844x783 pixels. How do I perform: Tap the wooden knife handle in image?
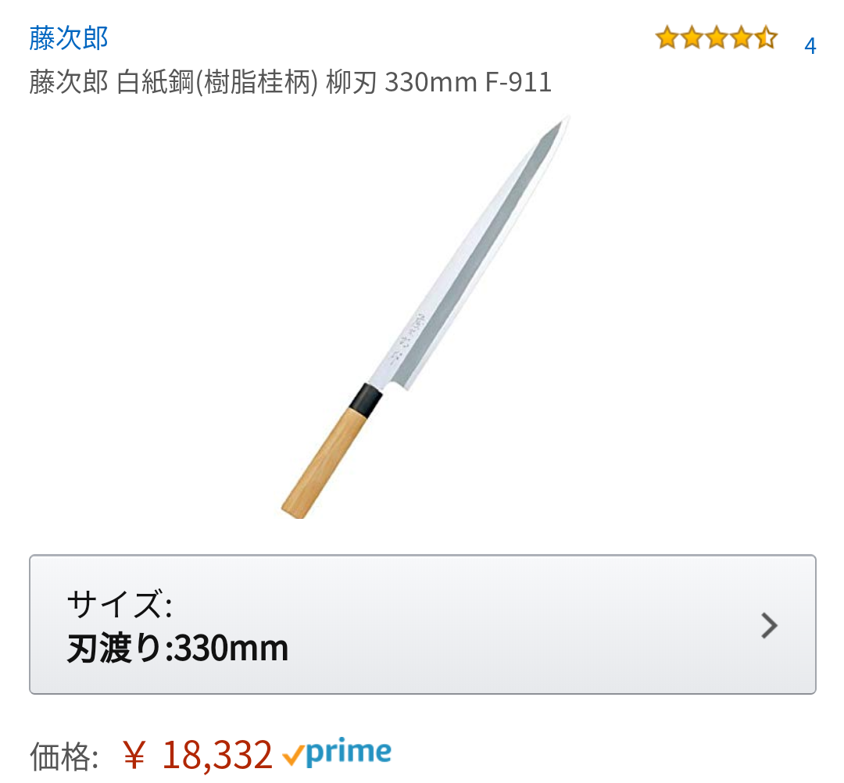(324, 464)
